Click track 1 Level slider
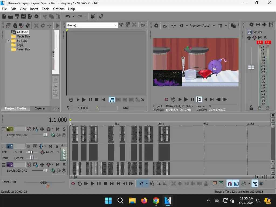This screenshot has height=207, width=276. point(45,135)
